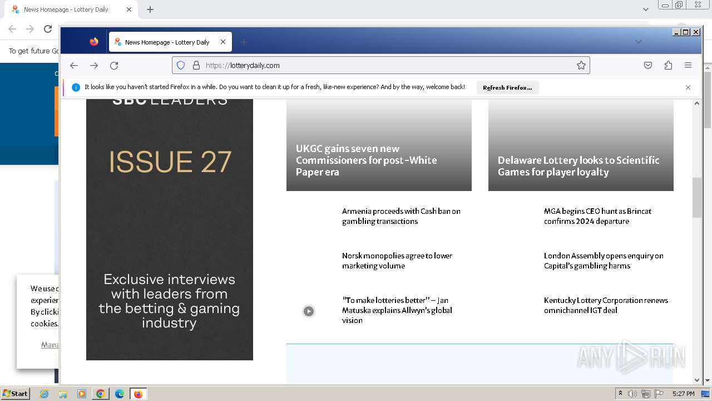Go forward in the Firefox window
Viewport: 712px width, 401px height.
pyautogui.click(x=94, y=65)
